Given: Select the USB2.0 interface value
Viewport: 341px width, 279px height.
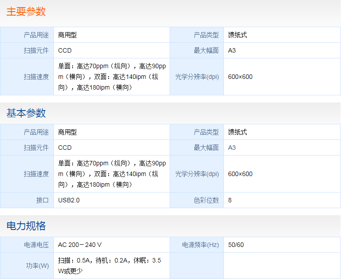Looking at the screenshot, I should (69, 200).
